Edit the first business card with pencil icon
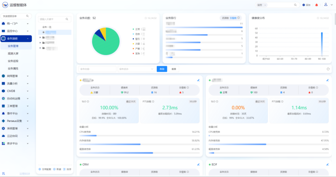The width and height of the screenshot is (336, 177). [198, 80]
